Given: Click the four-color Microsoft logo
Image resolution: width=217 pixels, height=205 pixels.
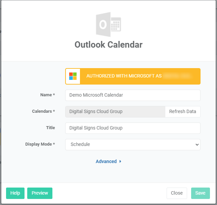Looking at the screenshot, I should pyautogui.click(x=73, y=76).
